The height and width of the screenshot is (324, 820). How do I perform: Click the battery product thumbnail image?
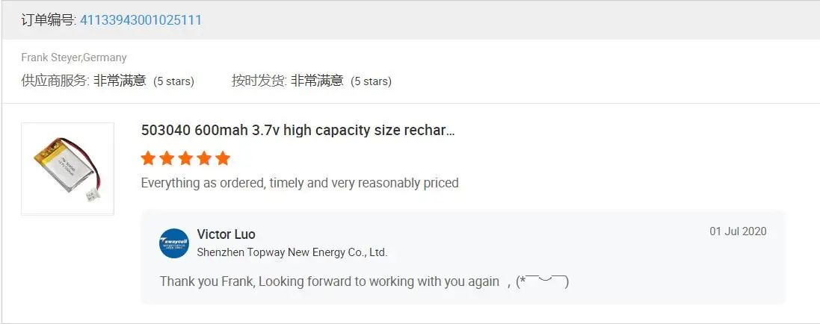(67, 169)
